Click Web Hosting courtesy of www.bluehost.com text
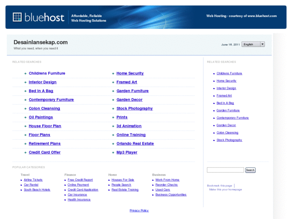Viewport: 292px width, 219px height. 241,16
